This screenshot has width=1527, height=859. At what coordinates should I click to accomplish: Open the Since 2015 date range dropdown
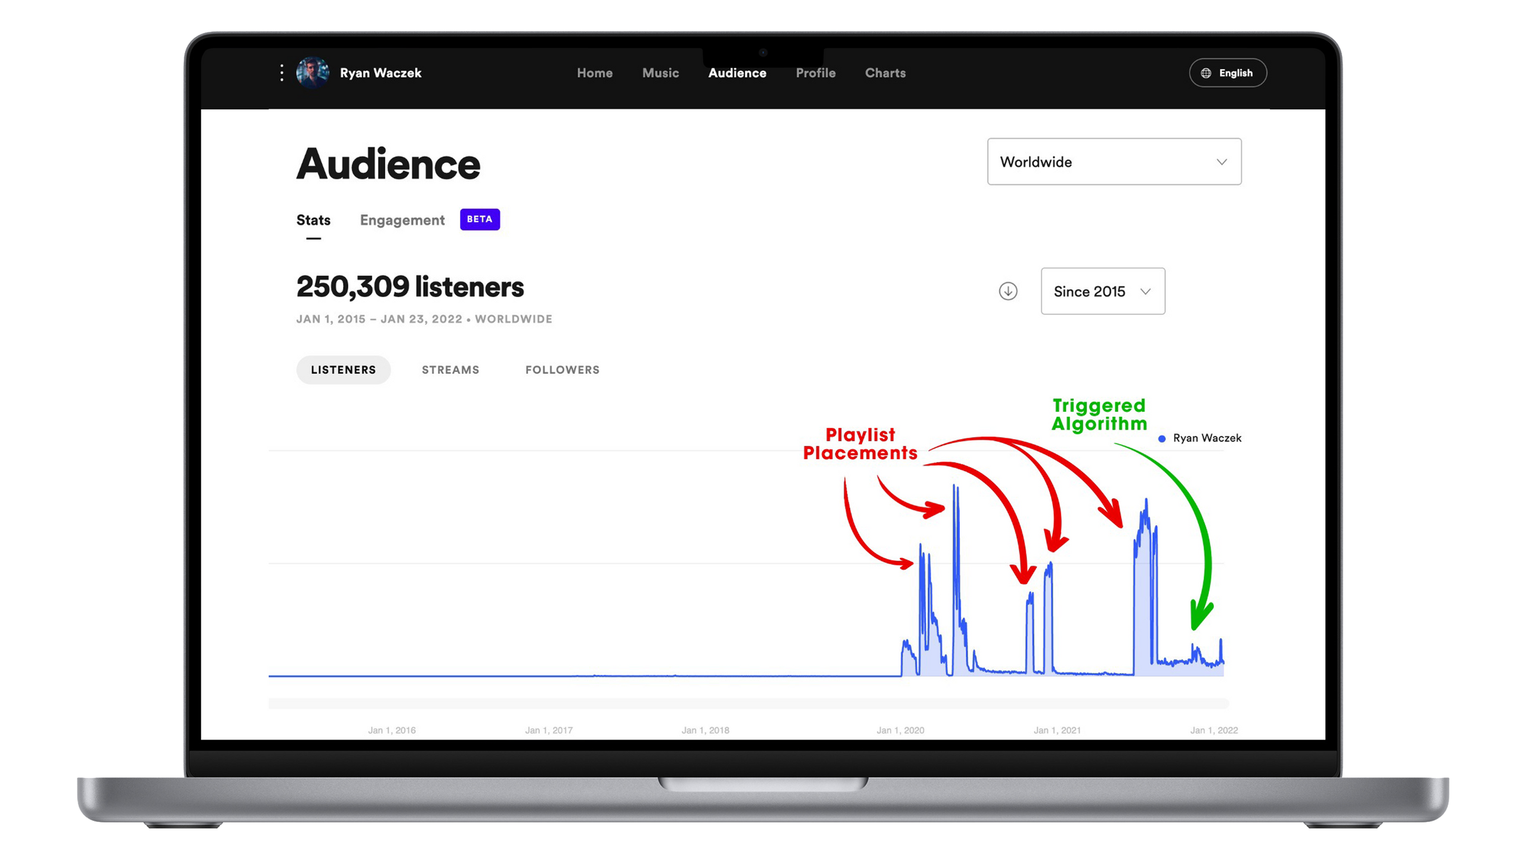pyautogui.click(x=1102, y=291)
